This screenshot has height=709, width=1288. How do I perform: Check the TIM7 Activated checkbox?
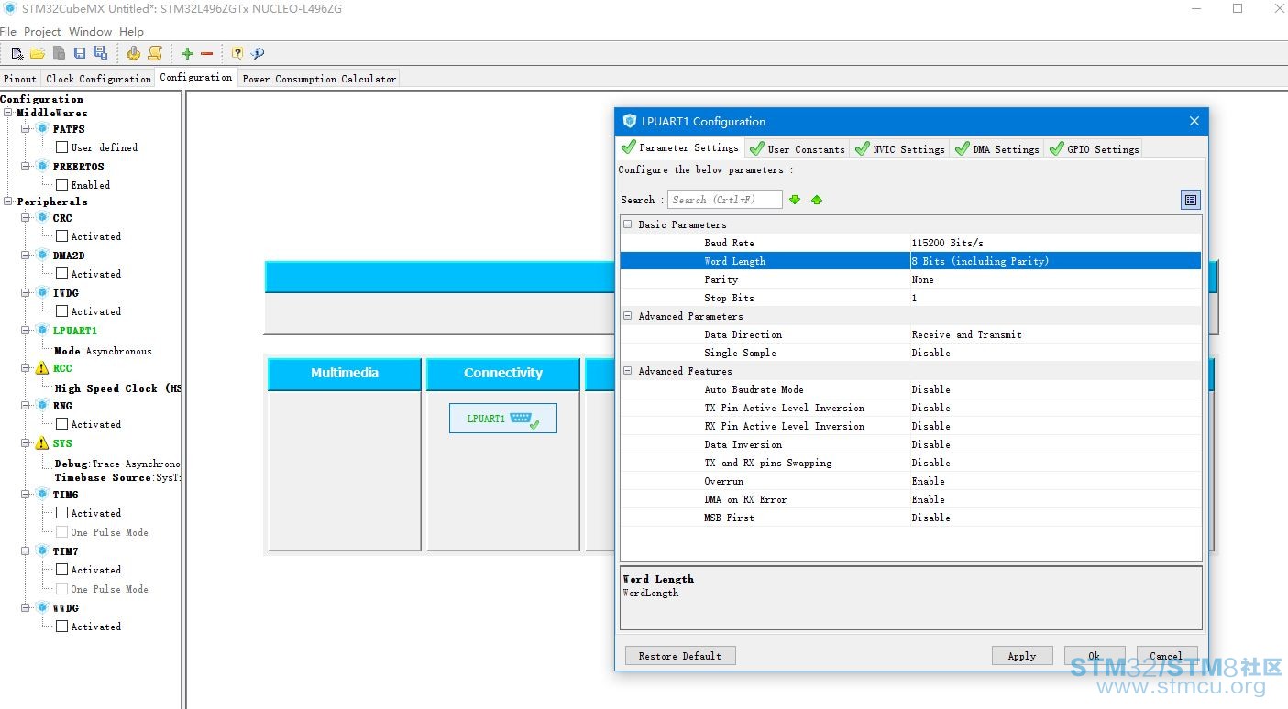61,570
